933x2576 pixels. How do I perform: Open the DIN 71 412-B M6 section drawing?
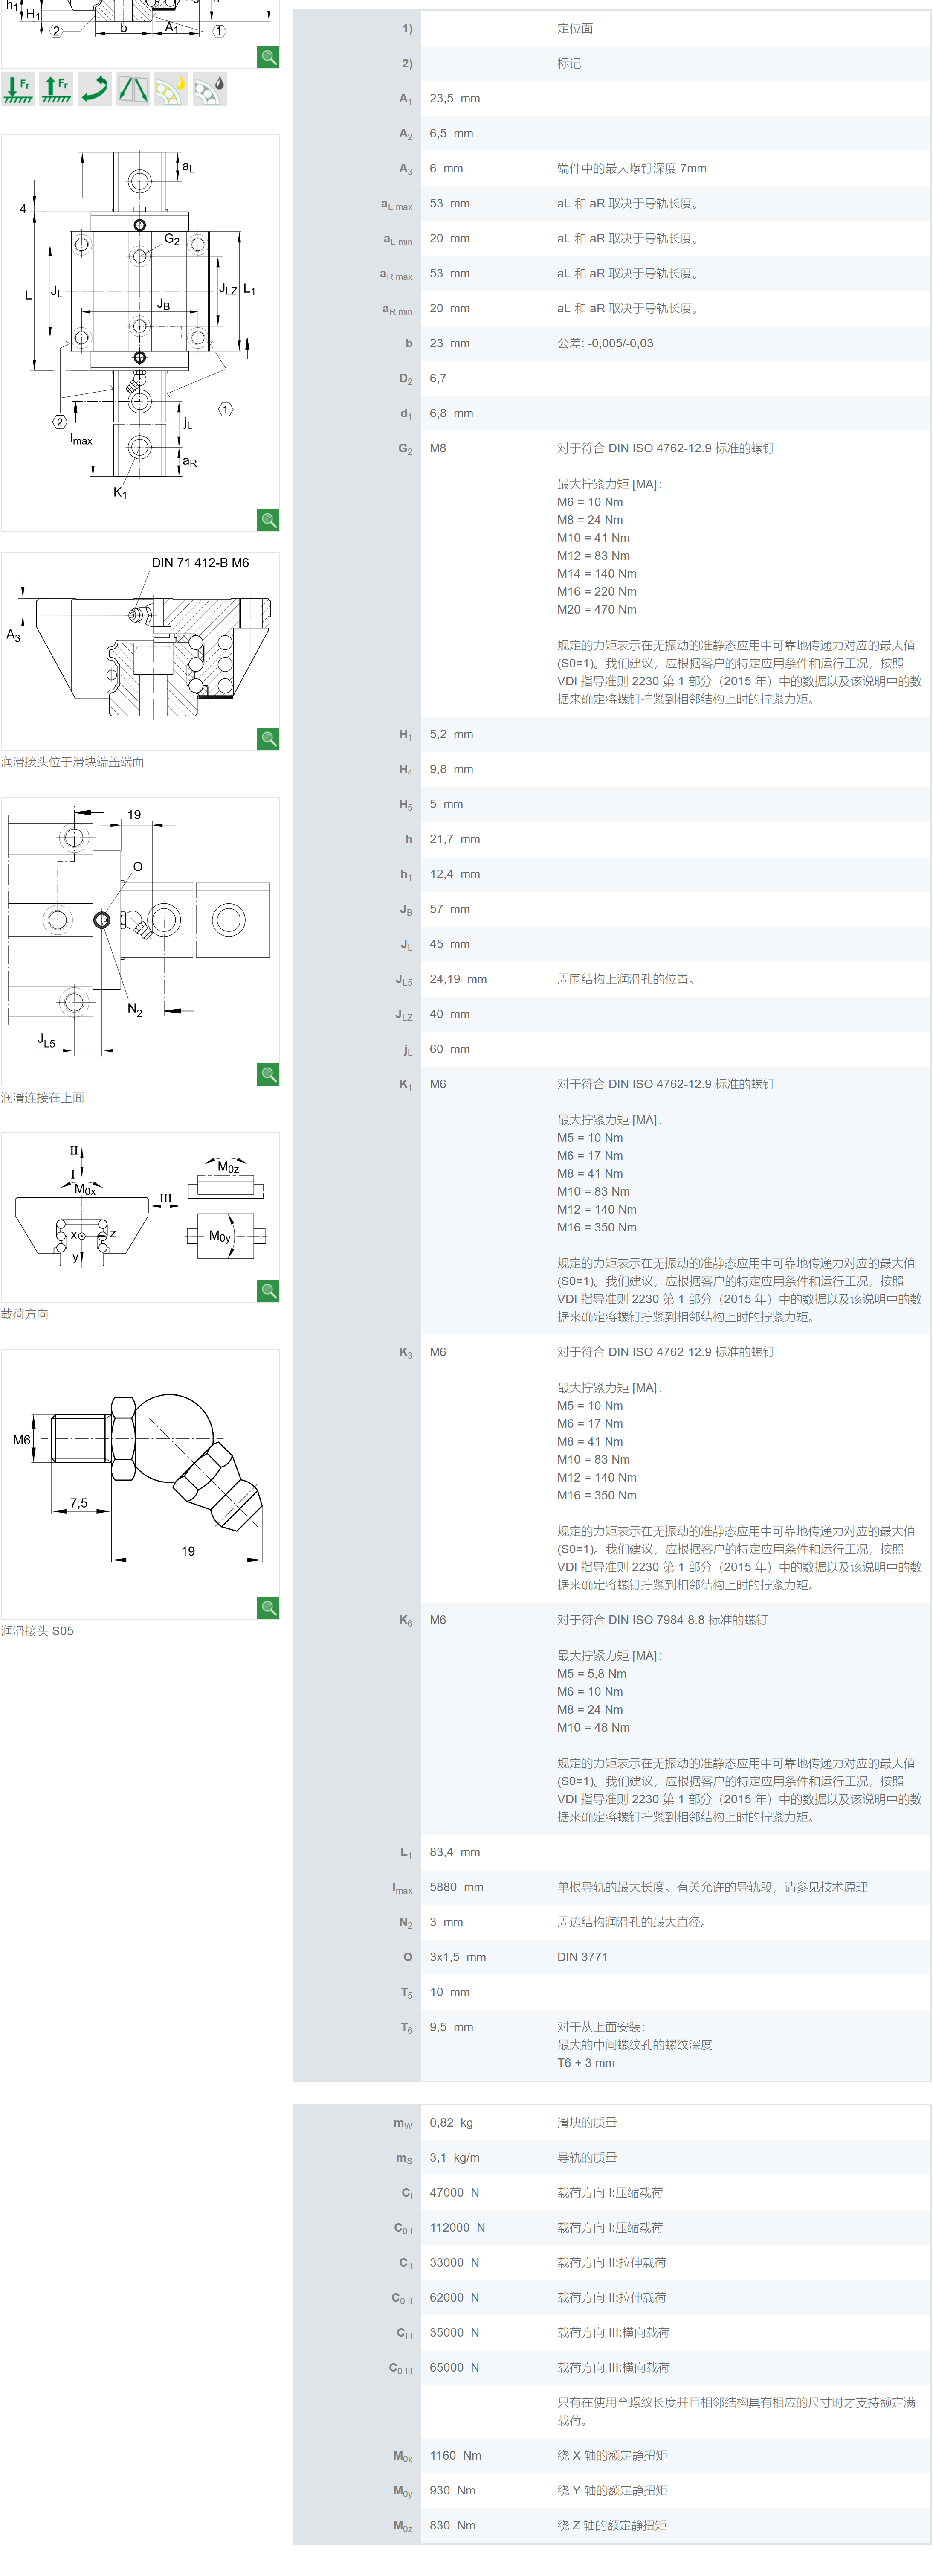140,651
